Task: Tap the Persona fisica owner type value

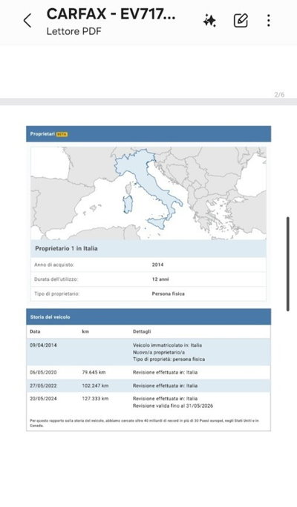Action: [168, 294]
